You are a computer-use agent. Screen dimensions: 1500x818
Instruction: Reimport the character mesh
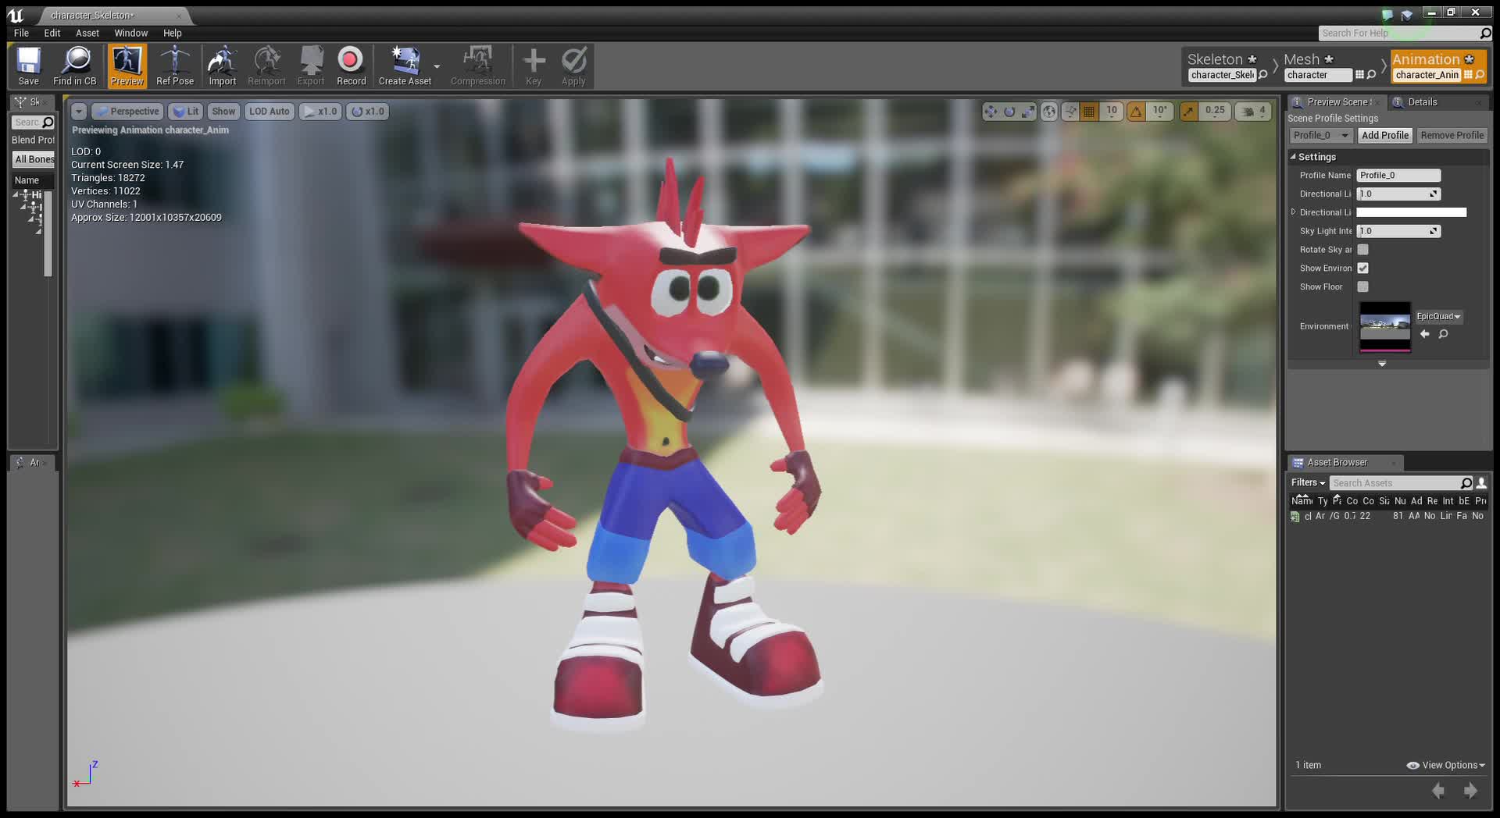pyautogui.click(x=266, y=66)
